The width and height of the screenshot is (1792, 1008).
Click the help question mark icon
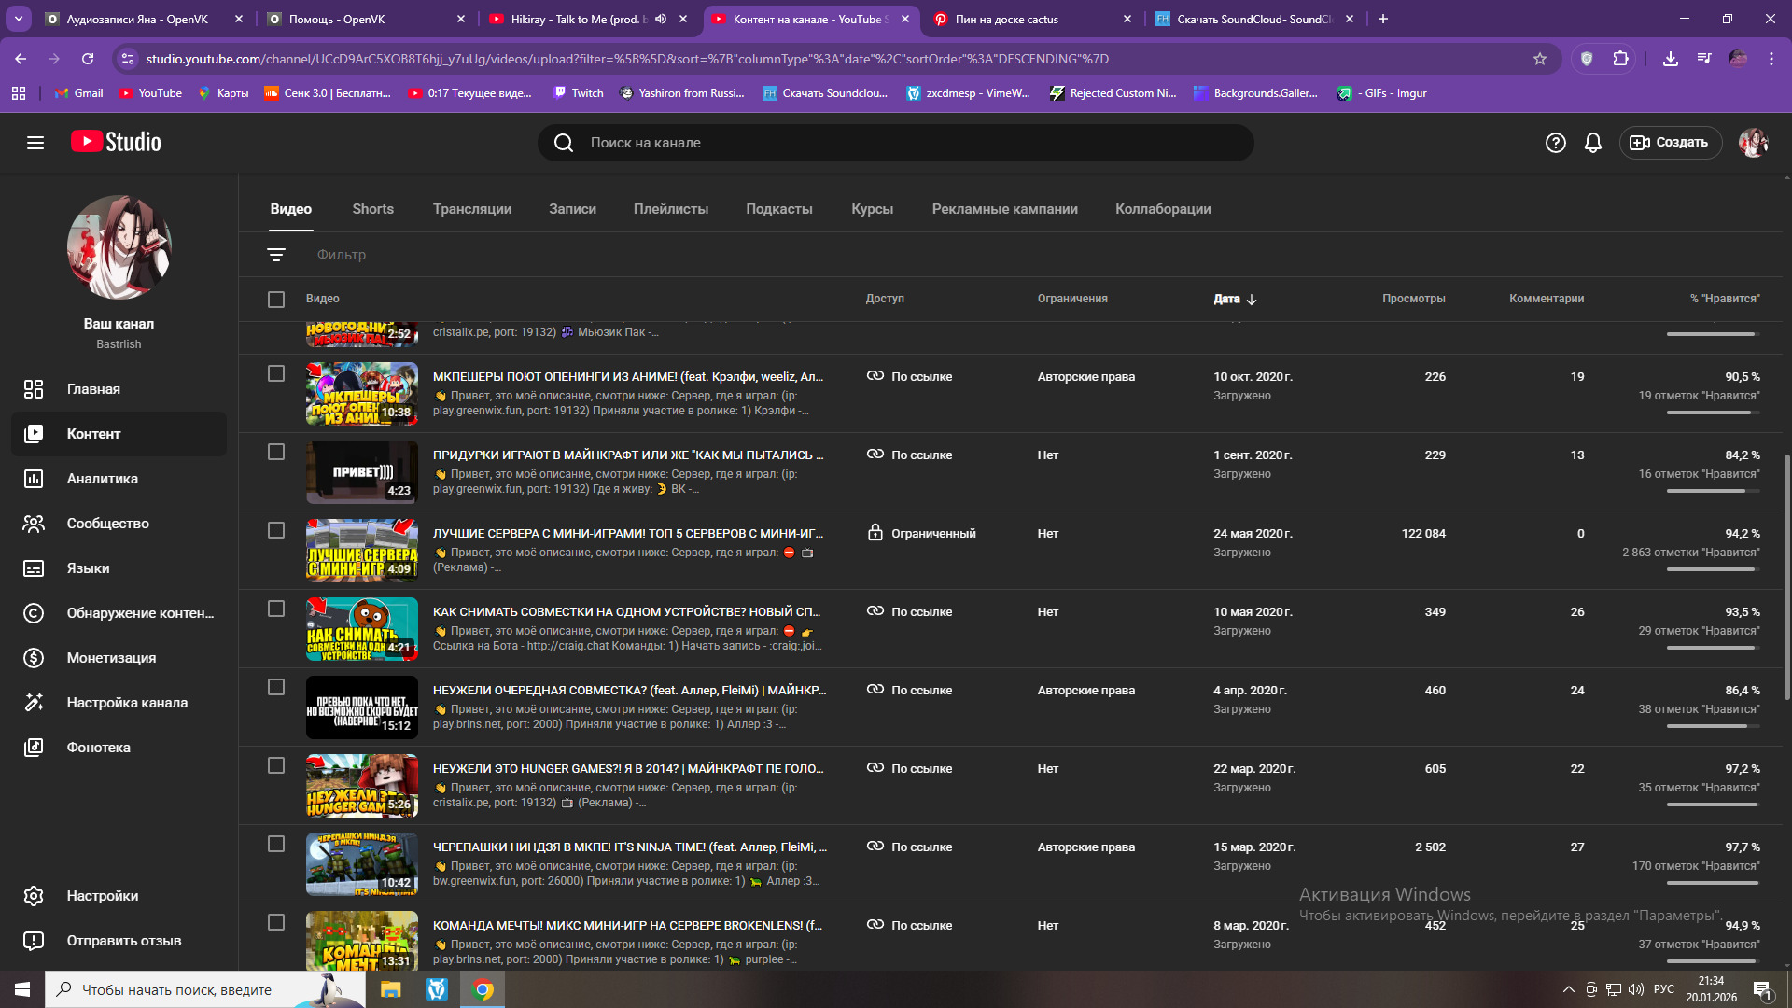click(1555, 143)
